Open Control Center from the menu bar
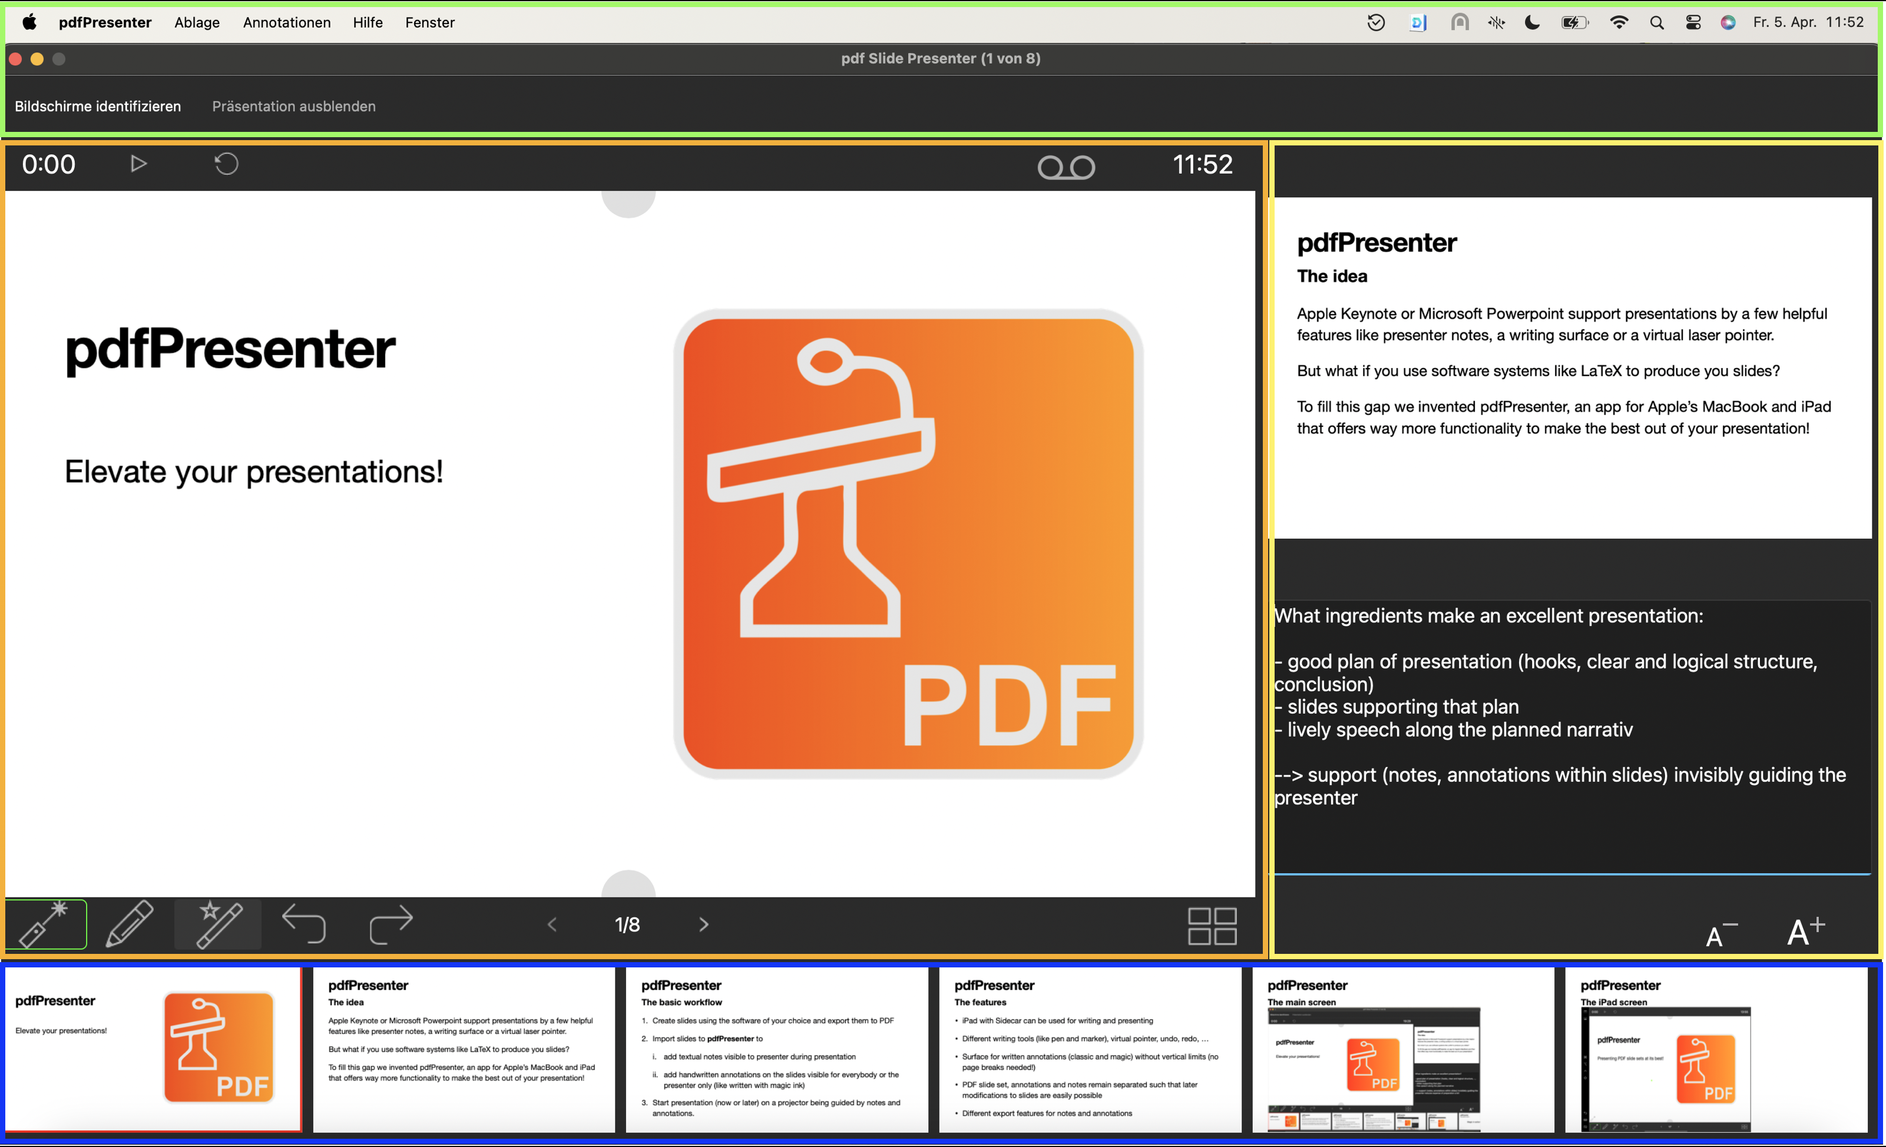The image size is (1886, 1147). 1692,22
